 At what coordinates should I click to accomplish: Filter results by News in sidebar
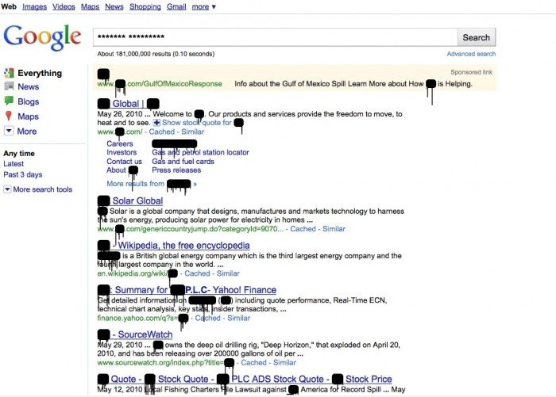point(29,86)
